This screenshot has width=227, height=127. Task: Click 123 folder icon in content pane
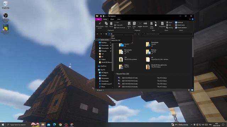coord(121,59)
